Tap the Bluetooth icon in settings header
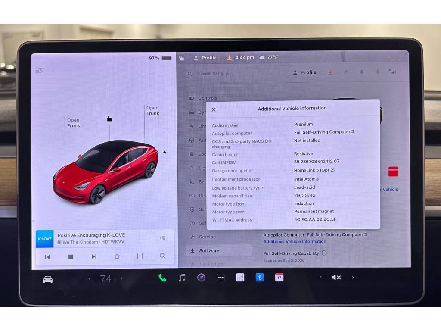This screenshot has height=331, width=441. point(377,72)
